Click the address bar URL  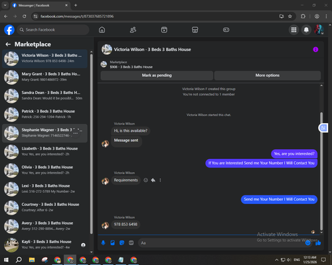pyautogui.click(x=77, y=17)
